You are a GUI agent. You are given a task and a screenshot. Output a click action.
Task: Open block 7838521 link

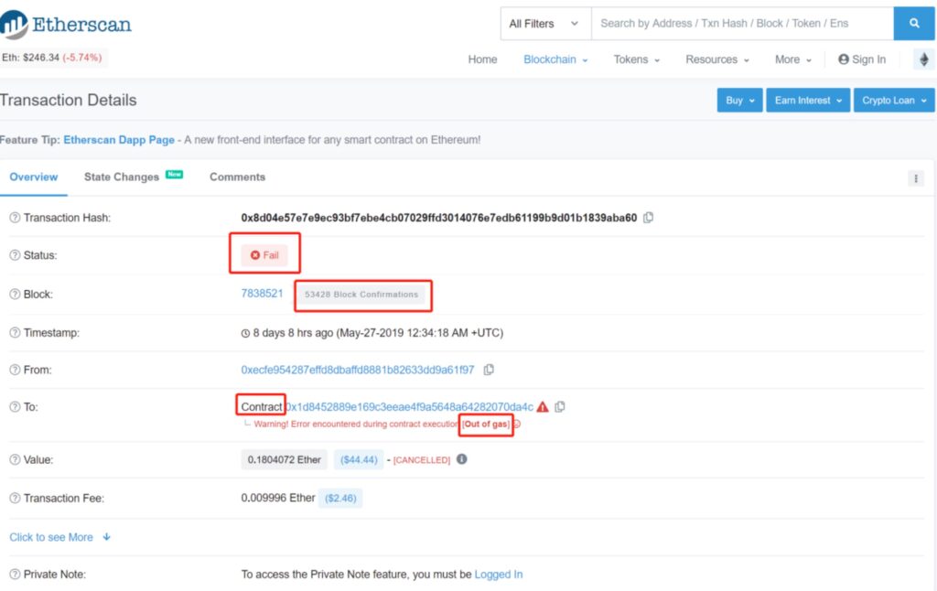pos(262,294)
